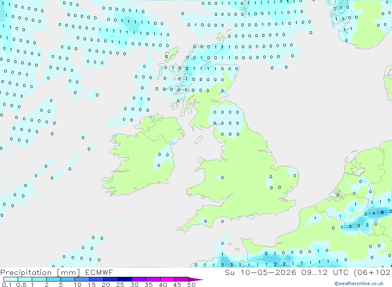Click the '30' legend scale label
The height and width of the screenshot is (287, 392).
(x=134, y=285)
